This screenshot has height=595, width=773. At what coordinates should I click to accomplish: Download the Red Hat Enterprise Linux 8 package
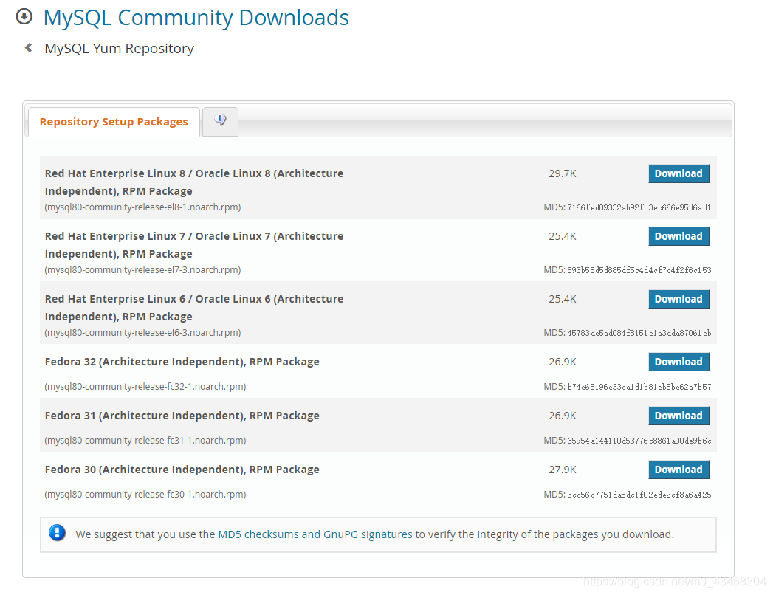point(678,173)
